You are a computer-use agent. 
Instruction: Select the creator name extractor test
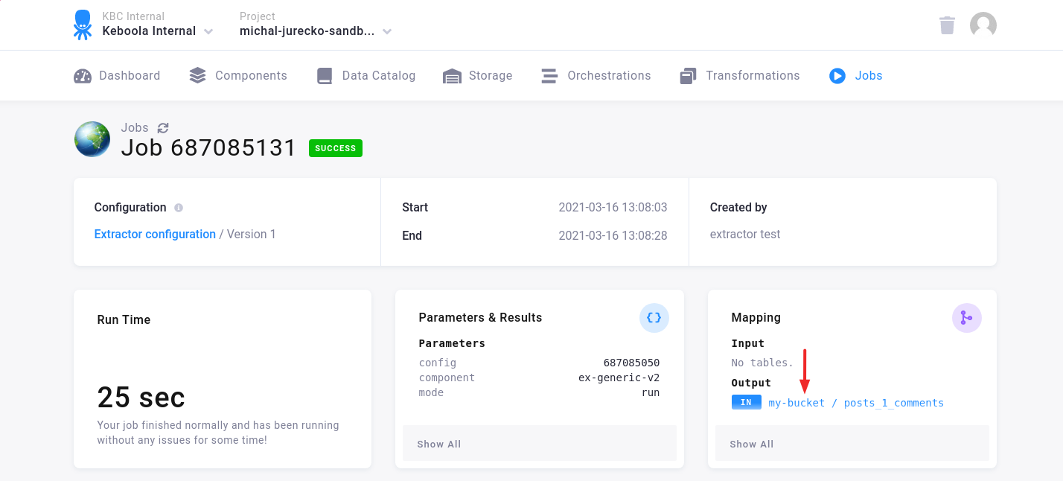[745, 234]
